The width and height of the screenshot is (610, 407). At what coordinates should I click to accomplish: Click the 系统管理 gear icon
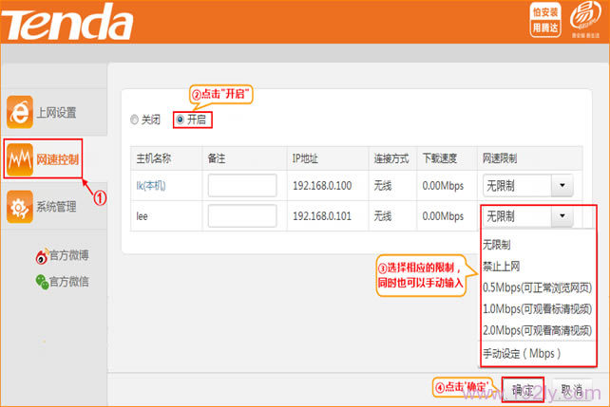20,206
